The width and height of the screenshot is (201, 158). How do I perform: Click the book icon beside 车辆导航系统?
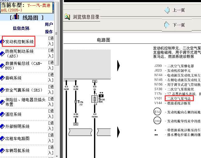[2, 151]
